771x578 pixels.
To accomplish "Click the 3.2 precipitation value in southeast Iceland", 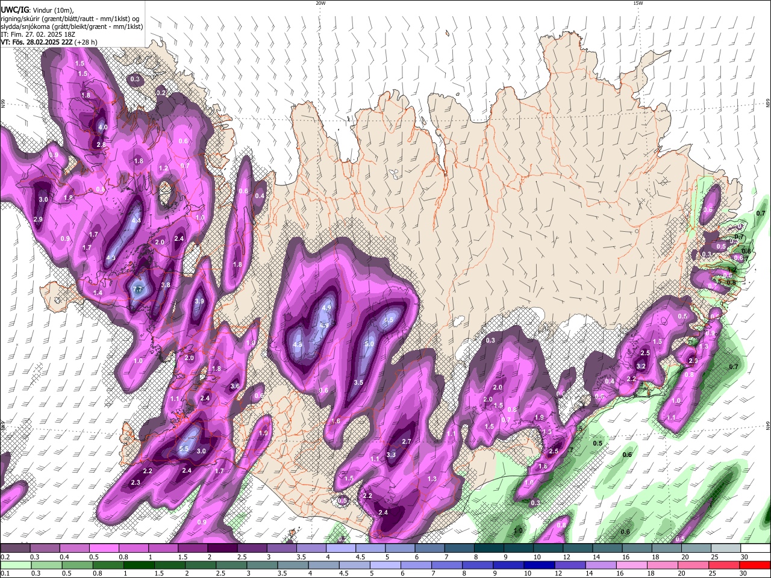I will click(641, 366).
